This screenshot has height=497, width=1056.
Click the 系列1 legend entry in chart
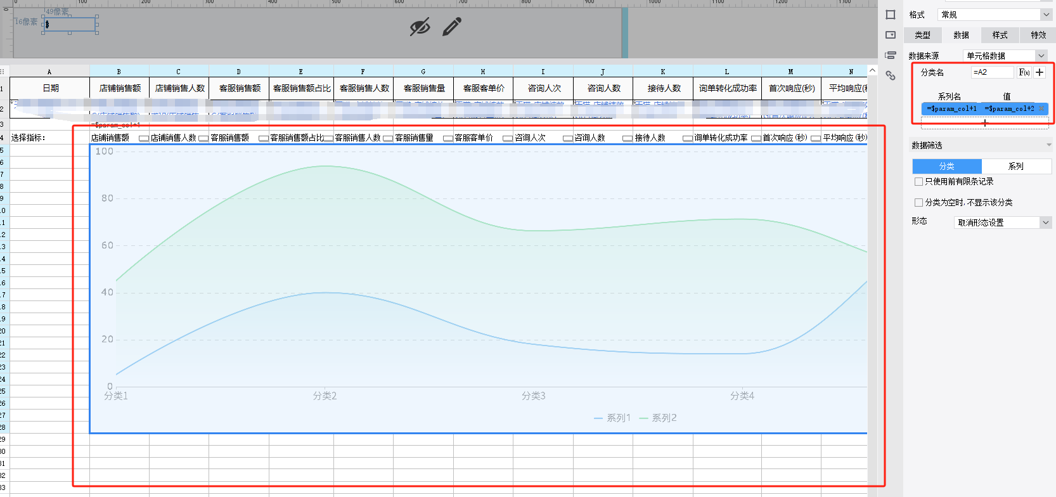click(x=612, y=418)
